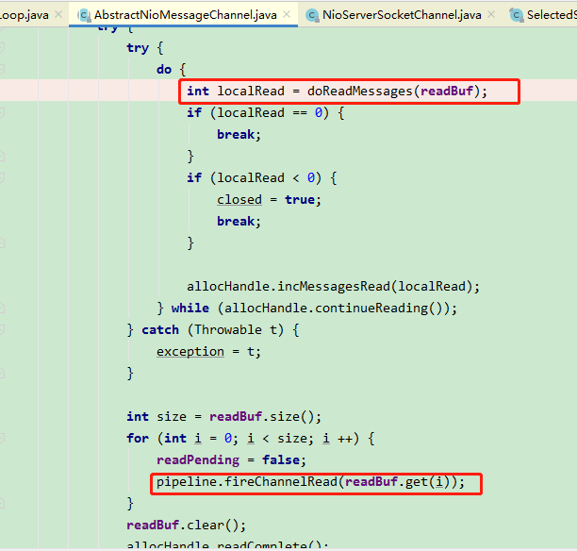The height and width of the screenshot is (551, 577).
Task: Click the 'do' keyword
Action: 164,69
